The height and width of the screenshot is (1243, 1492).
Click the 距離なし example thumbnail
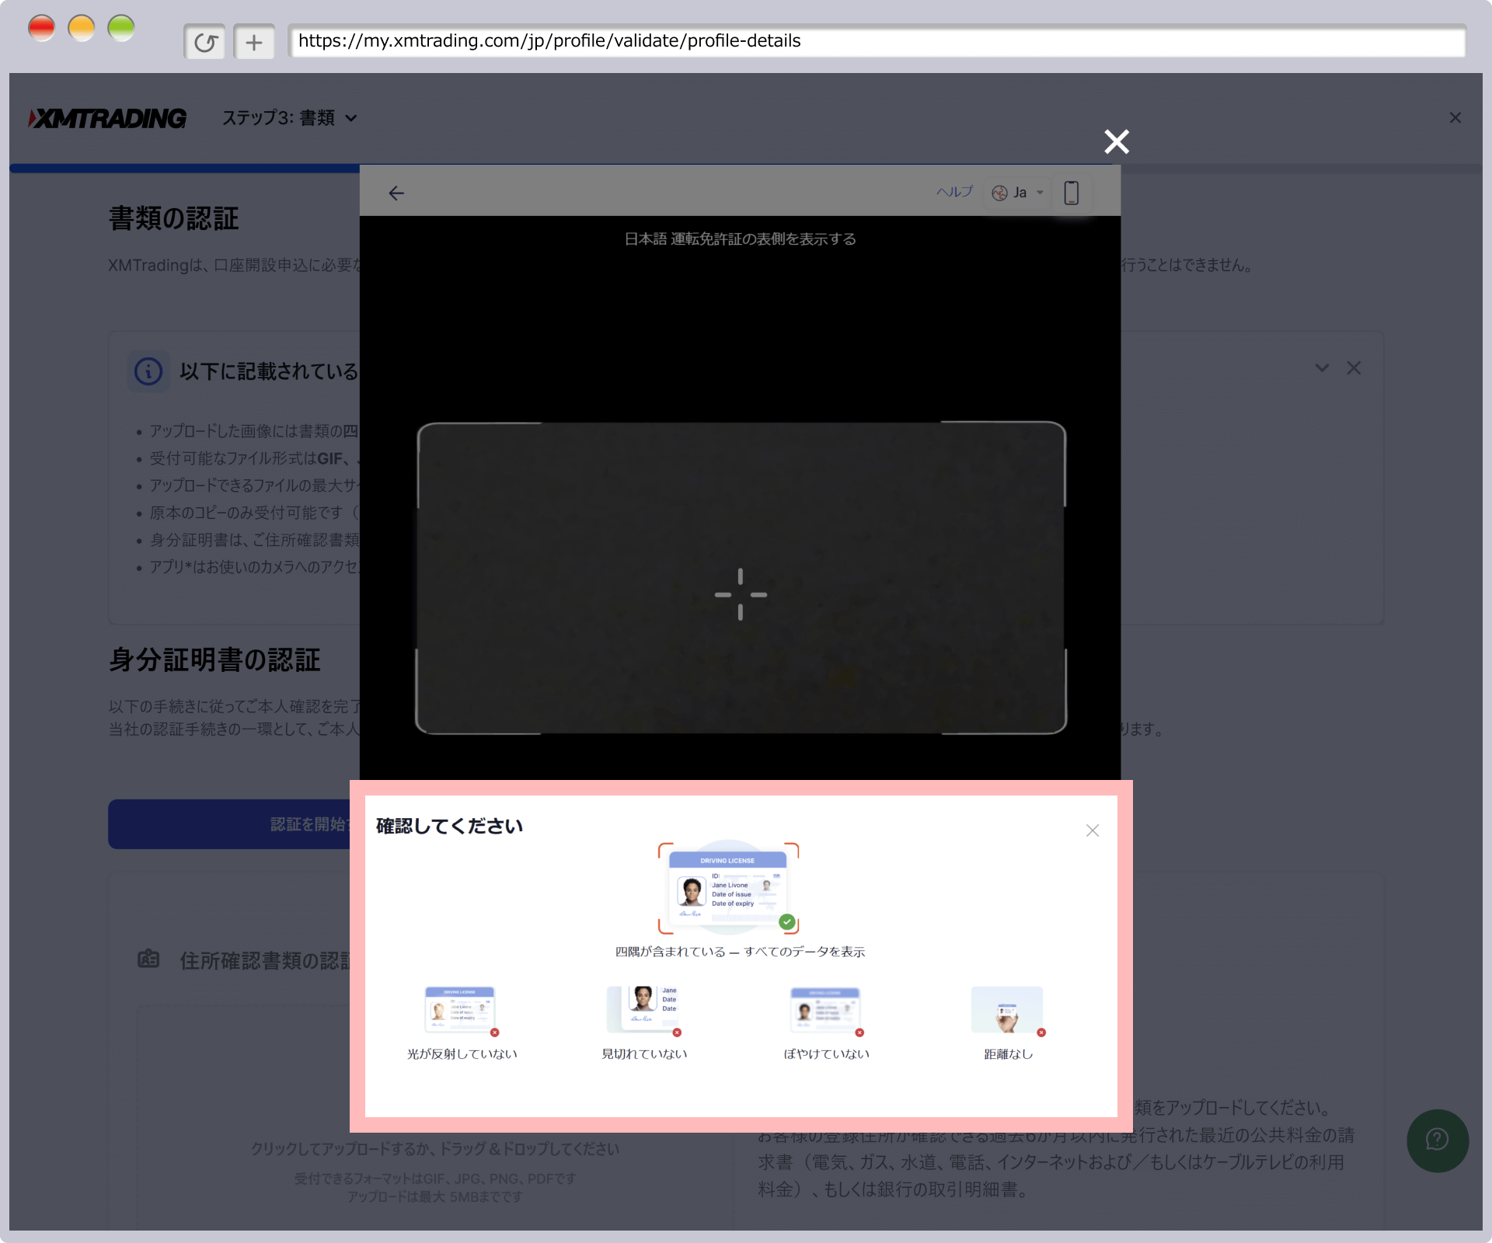[x=1007, y=1010]
